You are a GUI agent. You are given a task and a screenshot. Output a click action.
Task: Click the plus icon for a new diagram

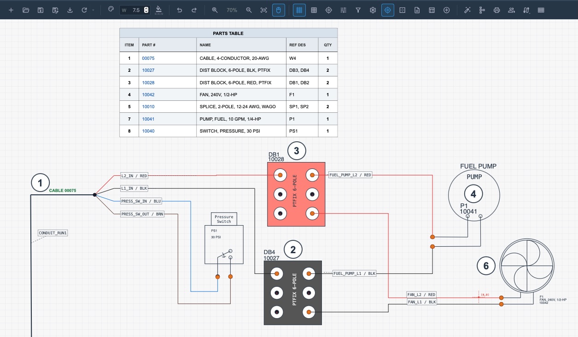click(11, 10)
